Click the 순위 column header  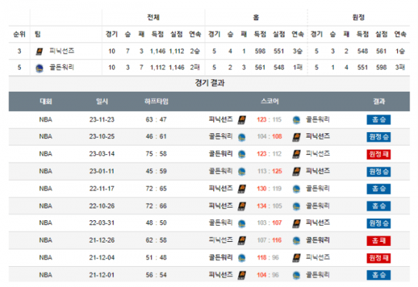point(20,34)
